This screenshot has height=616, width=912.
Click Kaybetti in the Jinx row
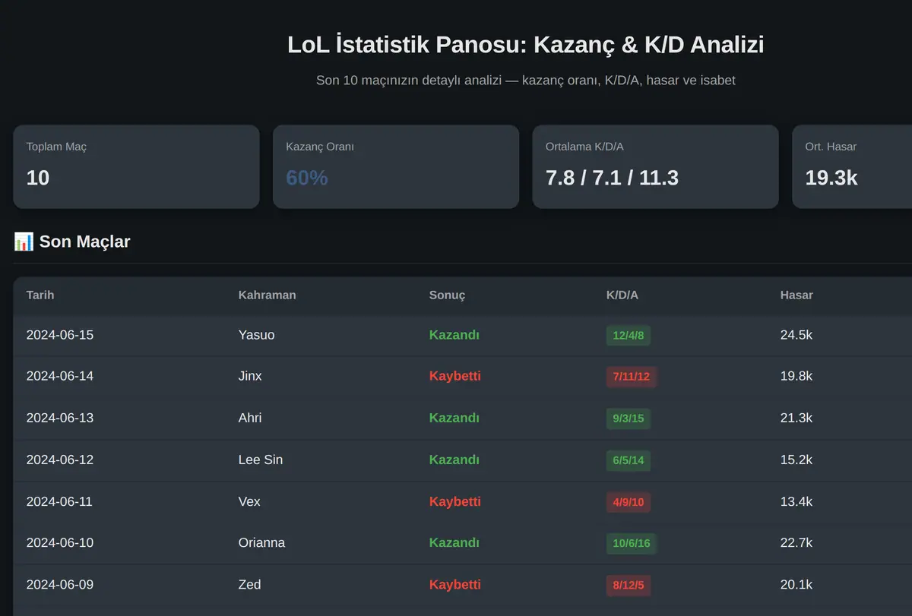point(455,376)
